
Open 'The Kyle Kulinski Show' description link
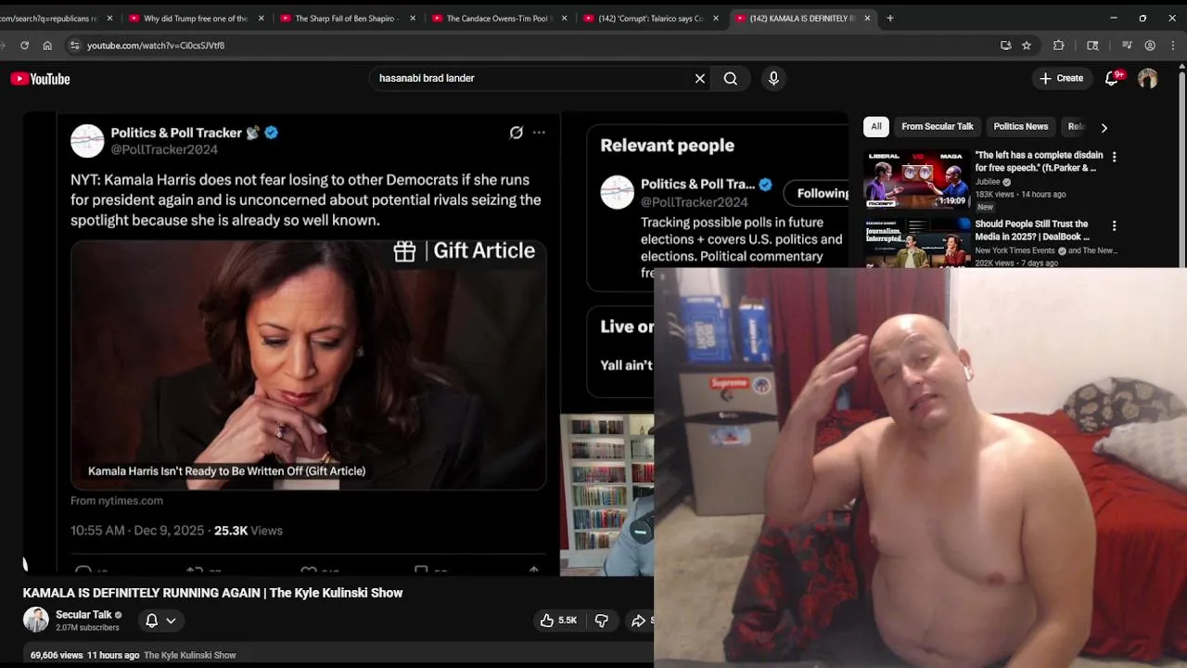coord(190,655)
